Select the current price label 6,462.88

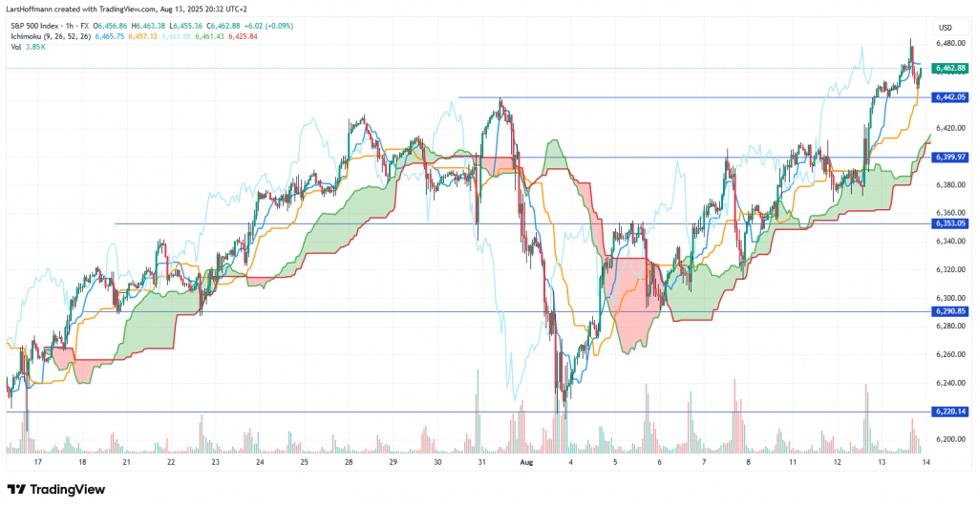coord(951,69)
